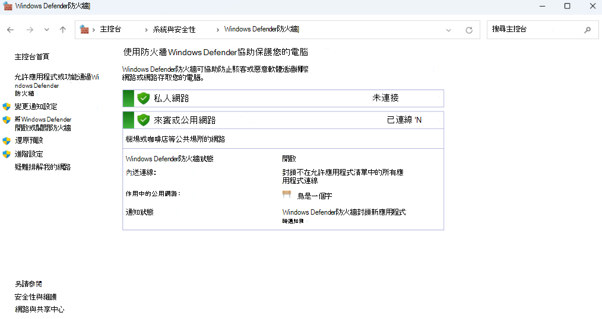Click the forward navigation arrow
This screenshot has height=319, width=602.
pos(30,30)
